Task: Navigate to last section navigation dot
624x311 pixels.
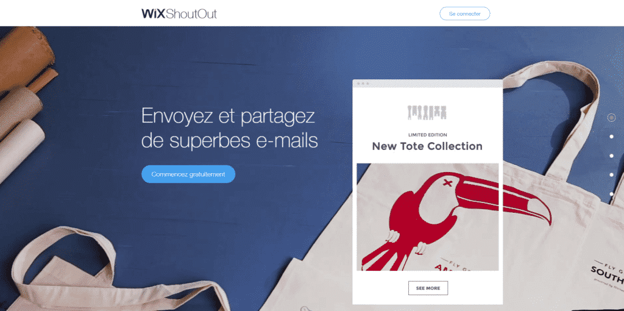Action: tap(611, 194)
